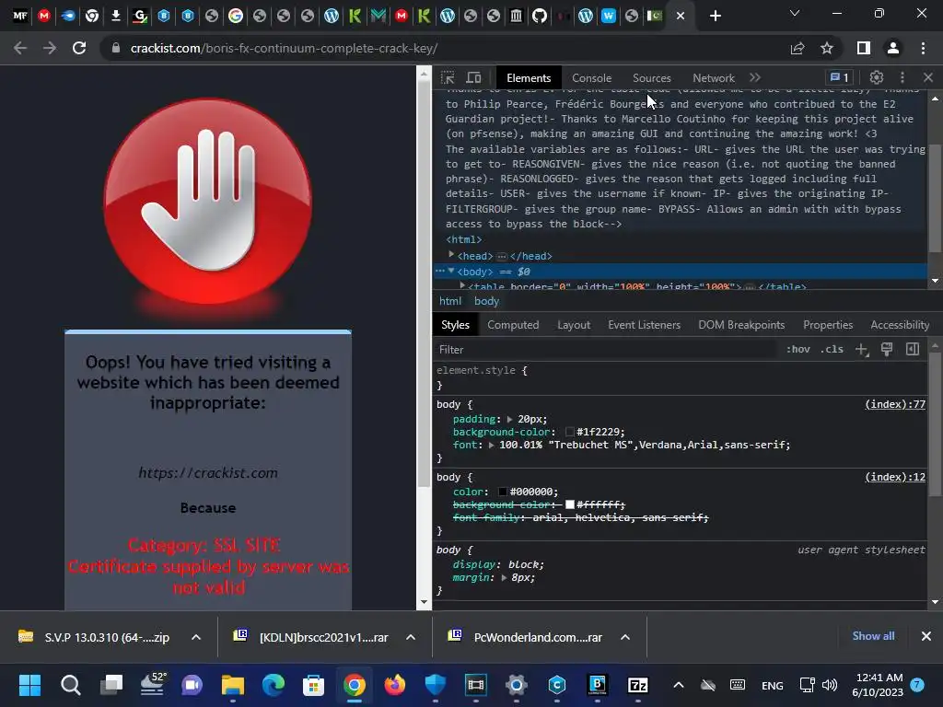This screenshot has height=707, width=943.
Task: Open the tab search dropdown
Action: (795, 13)
